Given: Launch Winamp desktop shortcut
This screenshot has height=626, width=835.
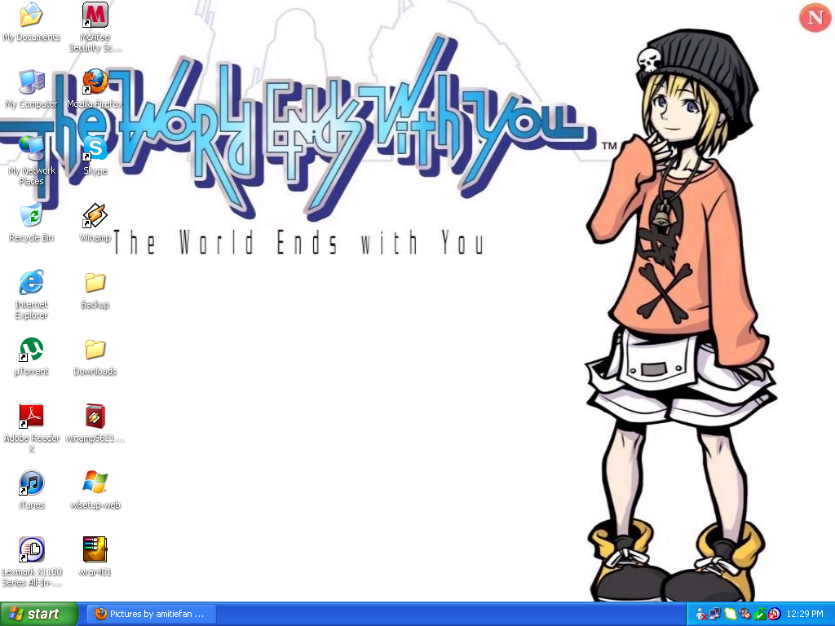Looking at the screenshot, I should click(x=95, y=215).
